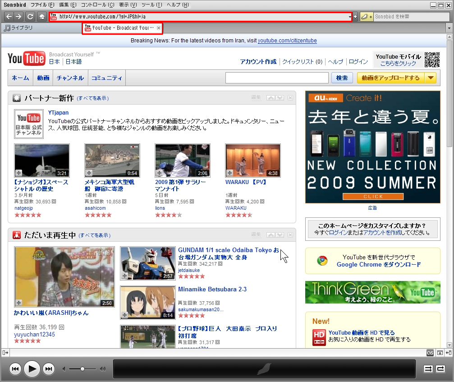Click the red HD icon

tap(319, 337)
